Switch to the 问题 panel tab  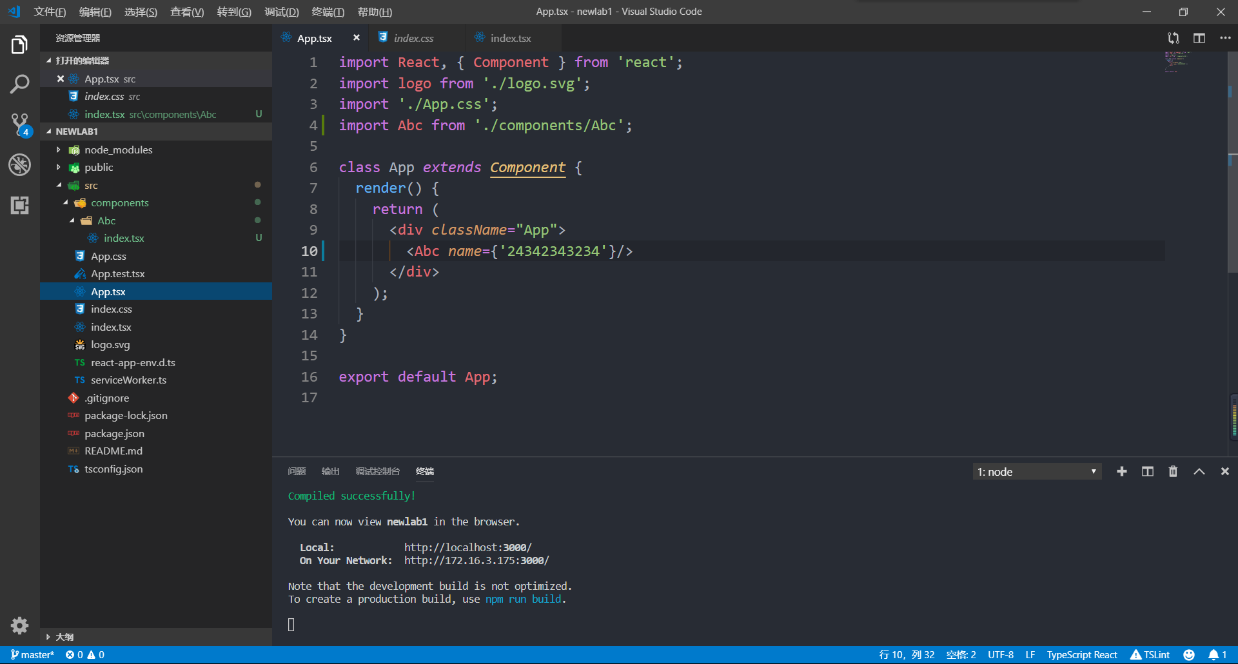click(297, 471)
